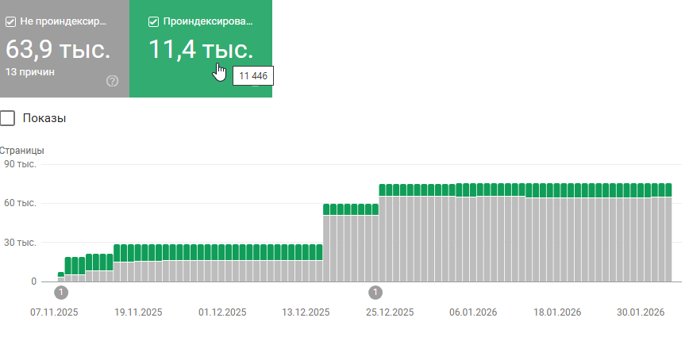Open help icon in the not-indexed card

click(x=113, y=81)
